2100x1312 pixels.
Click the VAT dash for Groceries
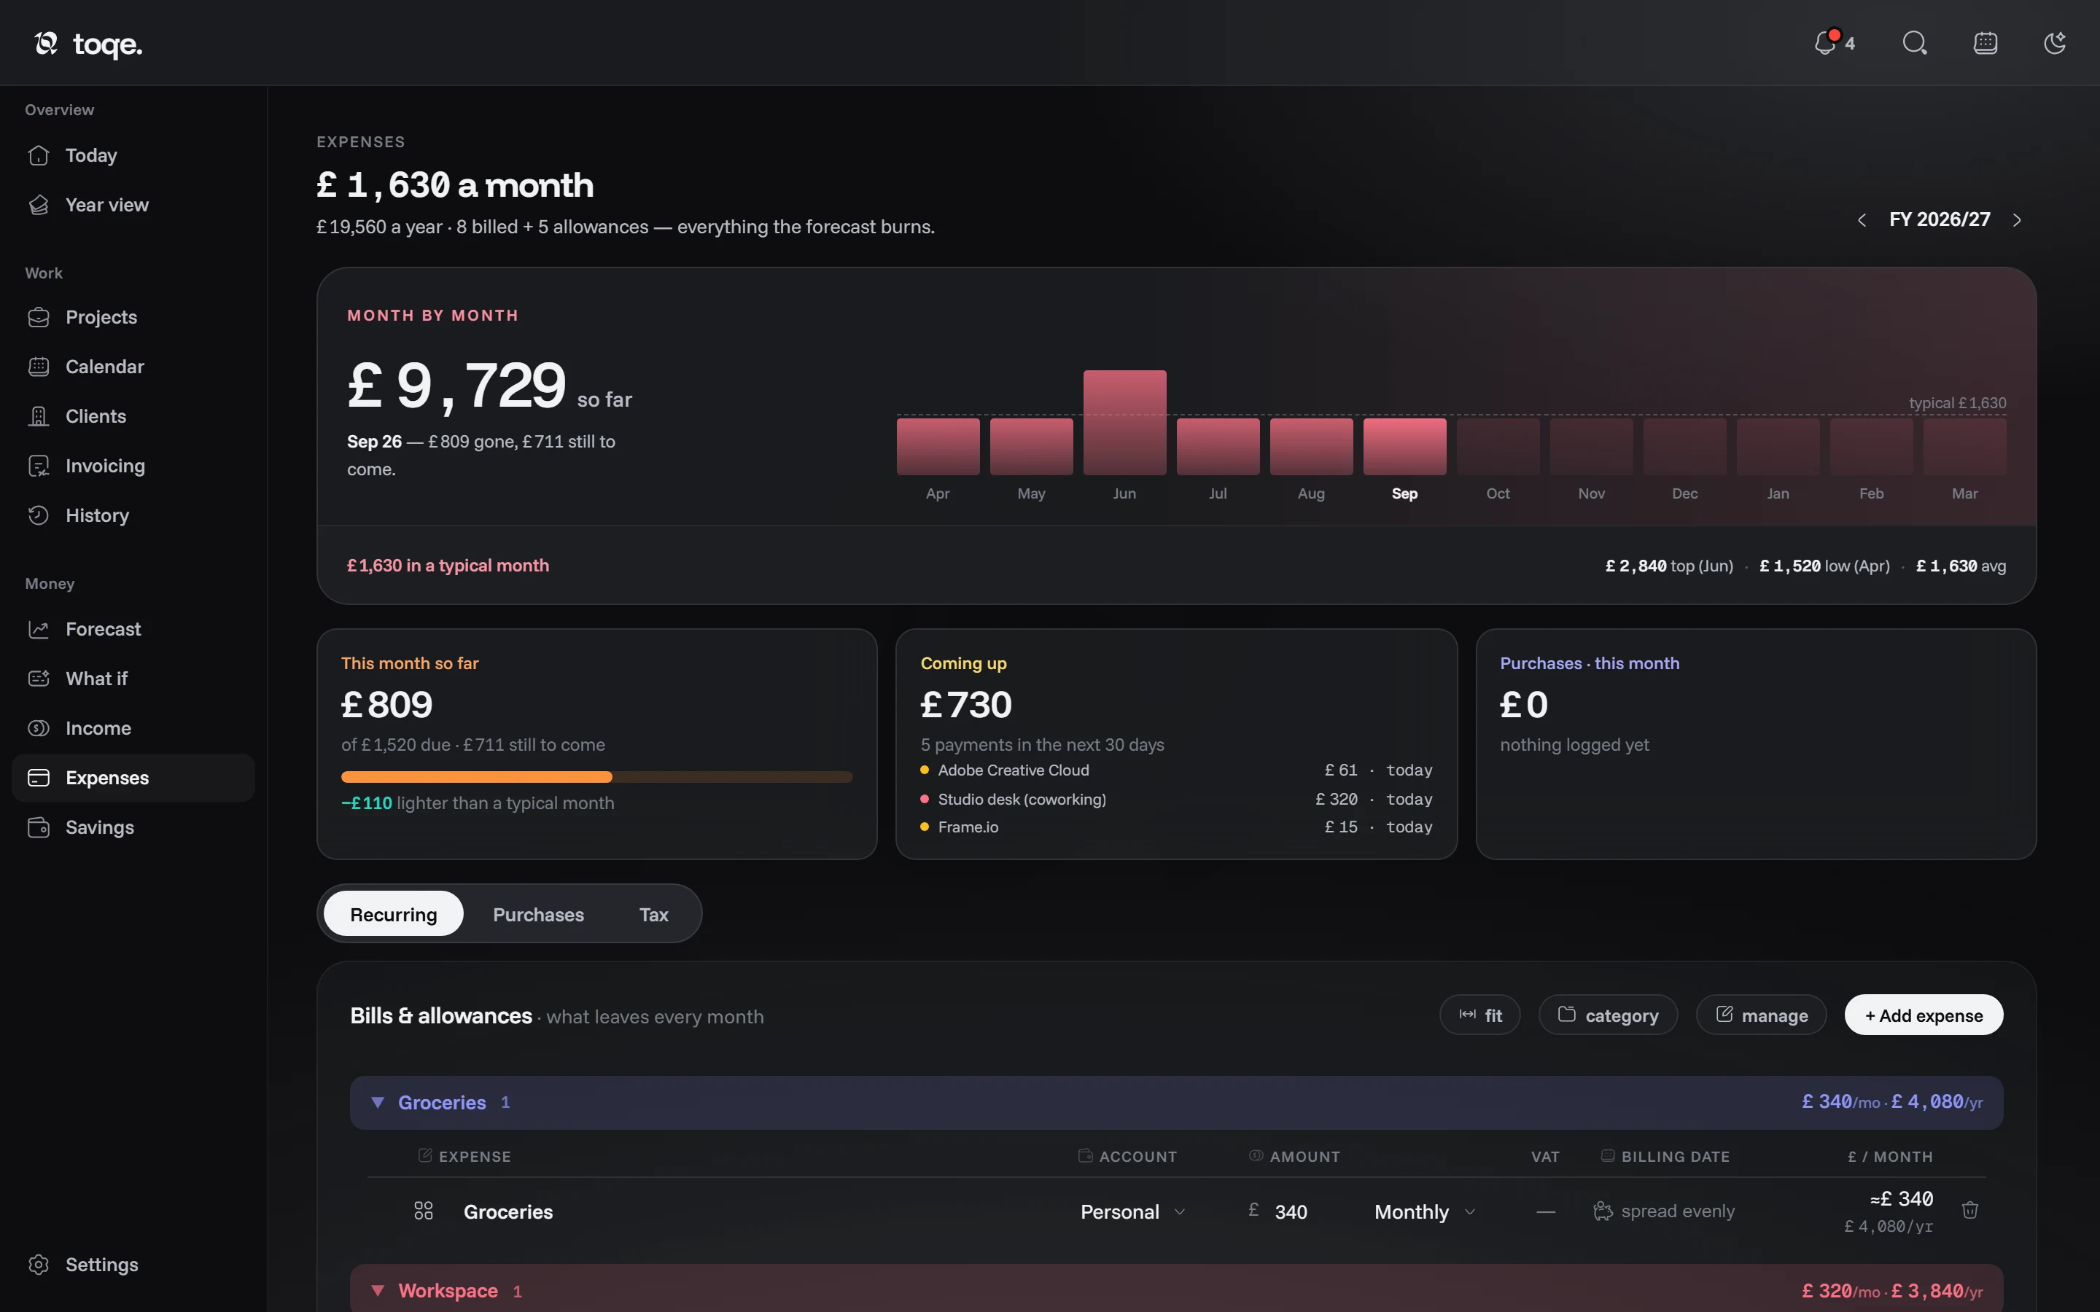tap(1546, 1211)
